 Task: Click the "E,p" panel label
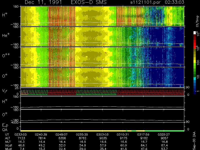[x=5, y=125]
